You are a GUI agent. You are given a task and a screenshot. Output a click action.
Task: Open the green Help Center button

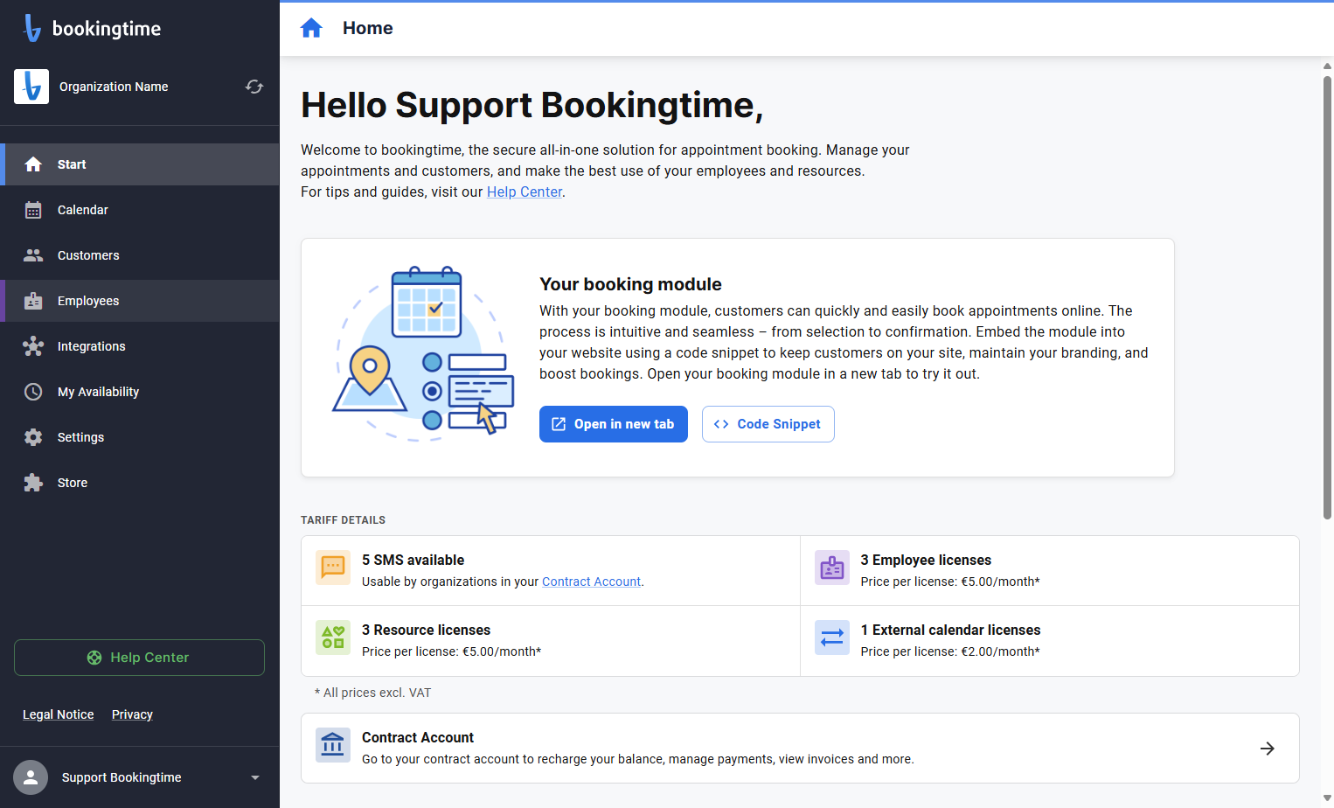tap(139, 658)
